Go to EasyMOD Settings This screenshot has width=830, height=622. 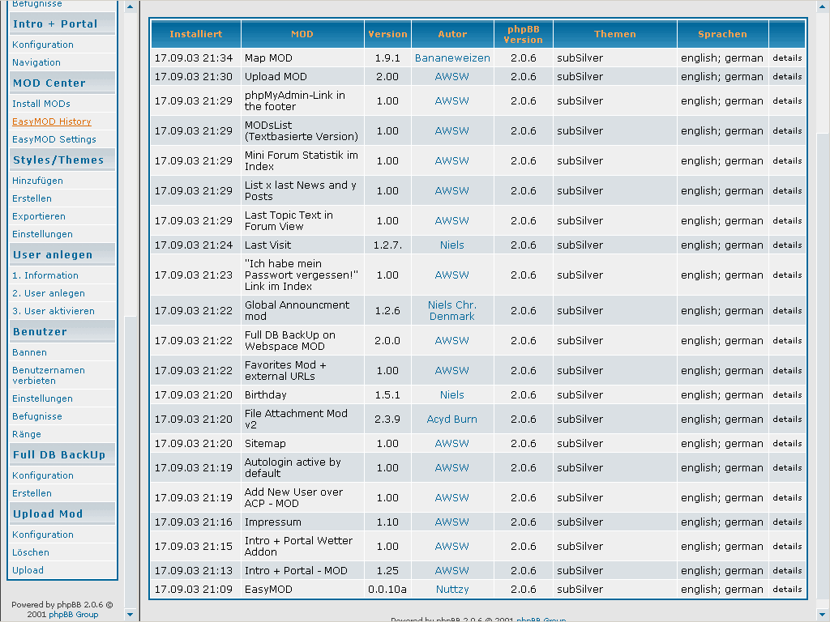53,139
